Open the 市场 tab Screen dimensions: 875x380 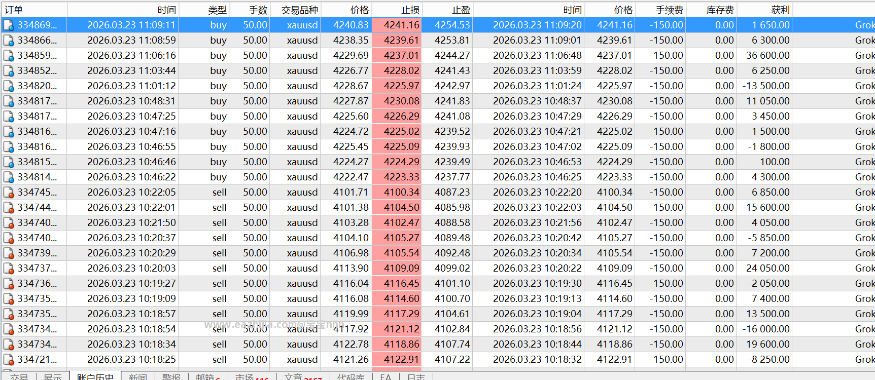pos(252,376)
